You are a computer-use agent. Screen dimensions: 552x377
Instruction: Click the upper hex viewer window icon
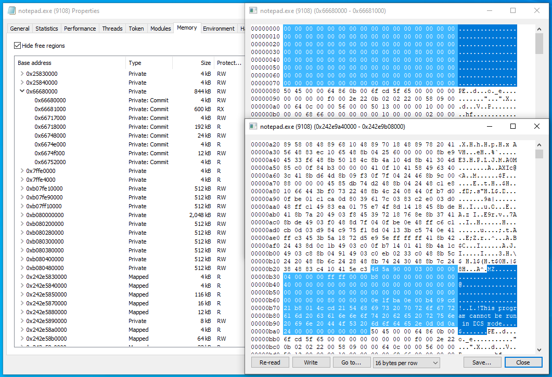click(x=253, y=10)
